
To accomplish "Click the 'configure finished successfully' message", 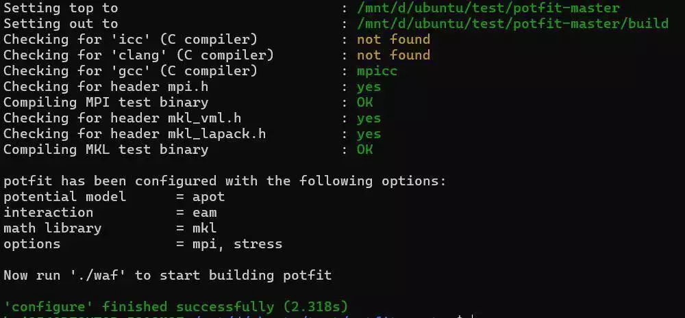I will [x=175, y=306].
